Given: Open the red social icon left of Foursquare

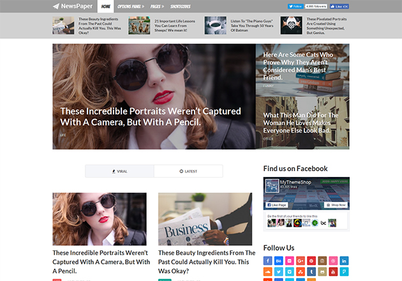Looking at the screenshot, I should click(333, 271).
